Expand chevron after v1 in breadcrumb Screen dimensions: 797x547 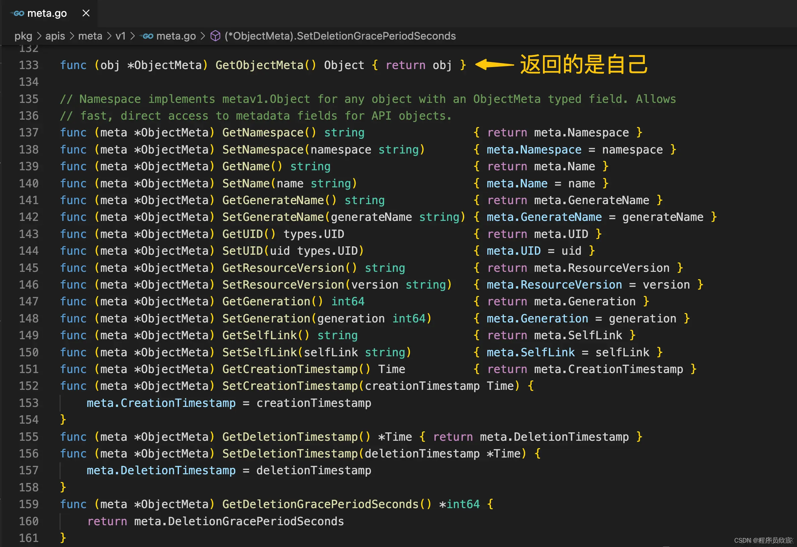(132, 36)
